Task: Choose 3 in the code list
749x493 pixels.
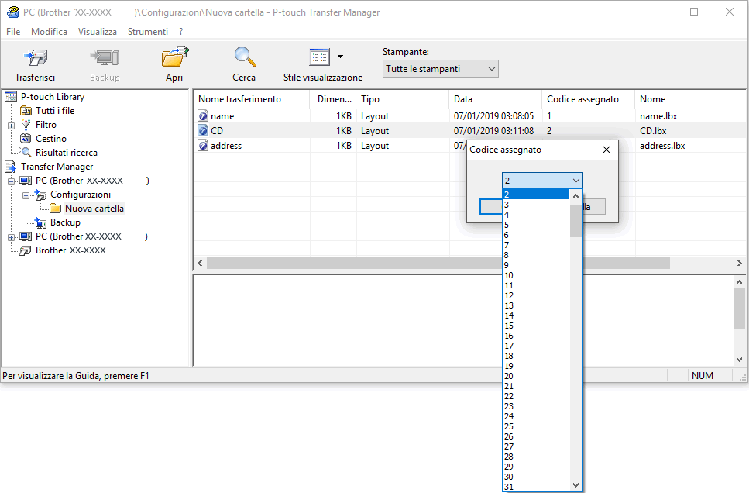Action: [536, 205]
